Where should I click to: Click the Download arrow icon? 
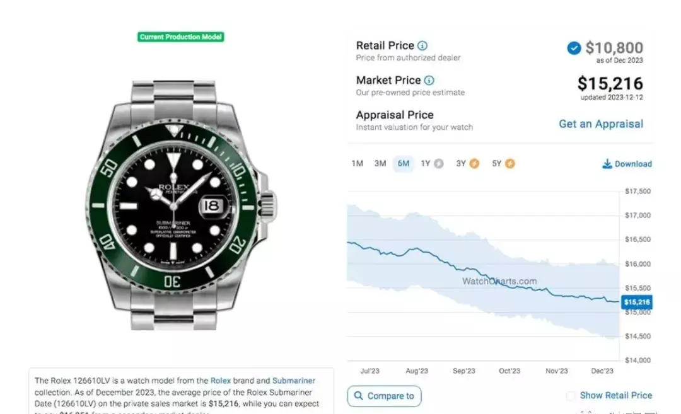pyautogui.click(x=607, y=164)
